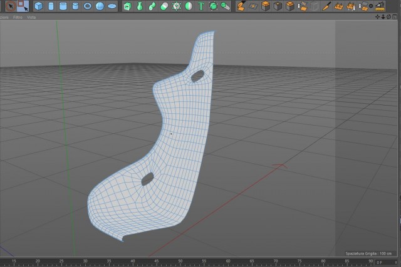Image resolution: width=401 pixels, height=267 pixels.
Task: Select the Rectangle Selection tool
Action: [23, 6]
